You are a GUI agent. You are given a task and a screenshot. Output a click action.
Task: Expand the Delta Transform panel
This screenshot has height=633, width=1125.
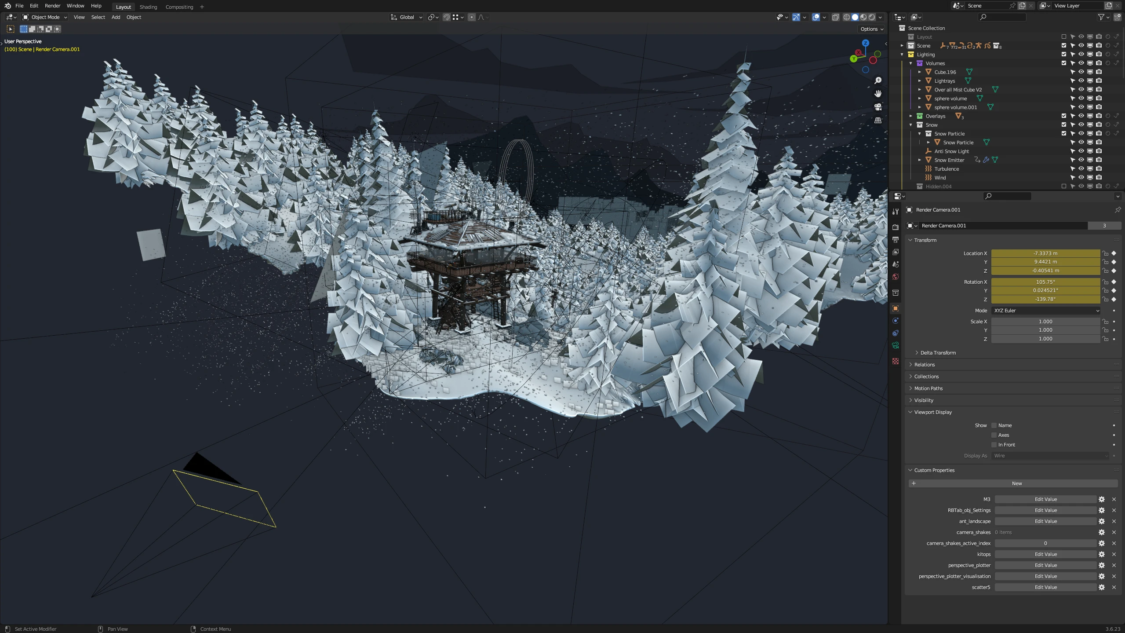[x=938, y=353]
